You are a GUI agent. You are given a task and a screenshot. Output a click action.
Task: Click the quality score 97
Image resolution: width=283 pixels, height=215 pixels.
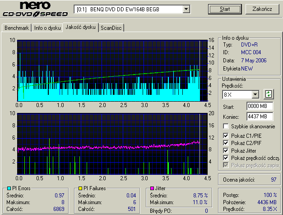click(x=274, y=180)
